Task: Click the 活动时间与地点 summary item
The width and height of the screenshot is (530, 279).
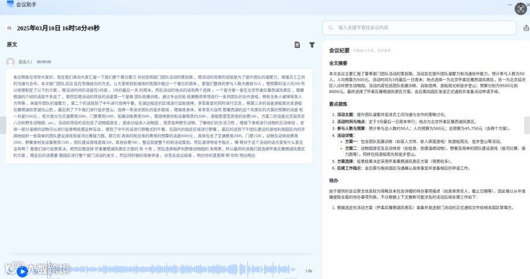Action: 404,121
